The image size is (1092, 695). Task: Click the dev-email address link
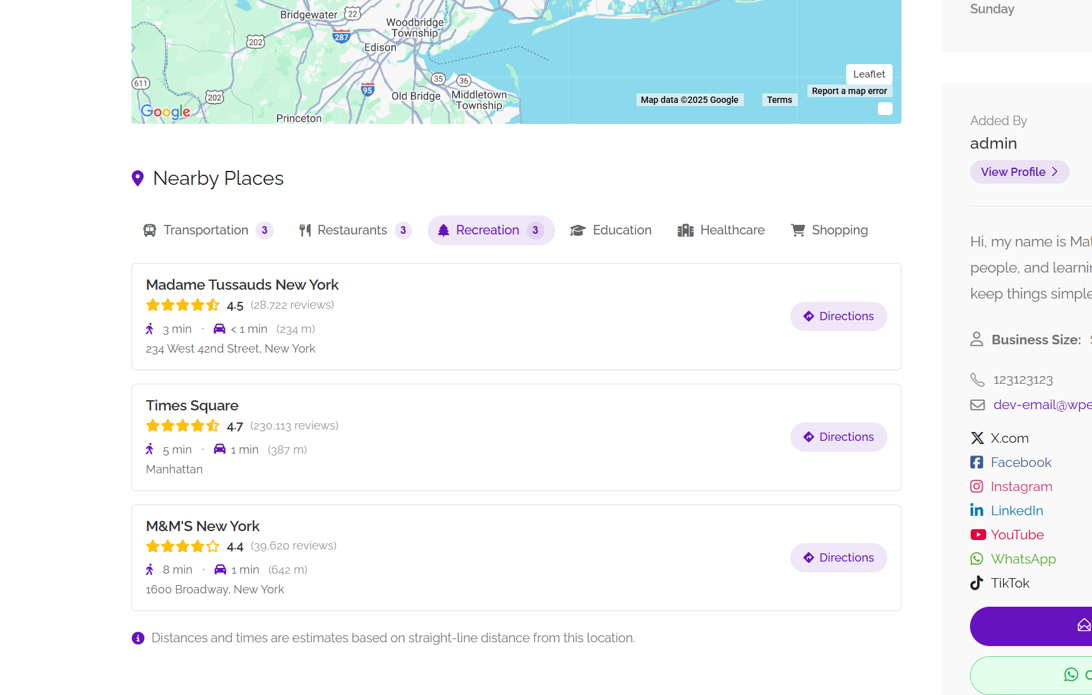[1042, 405]
